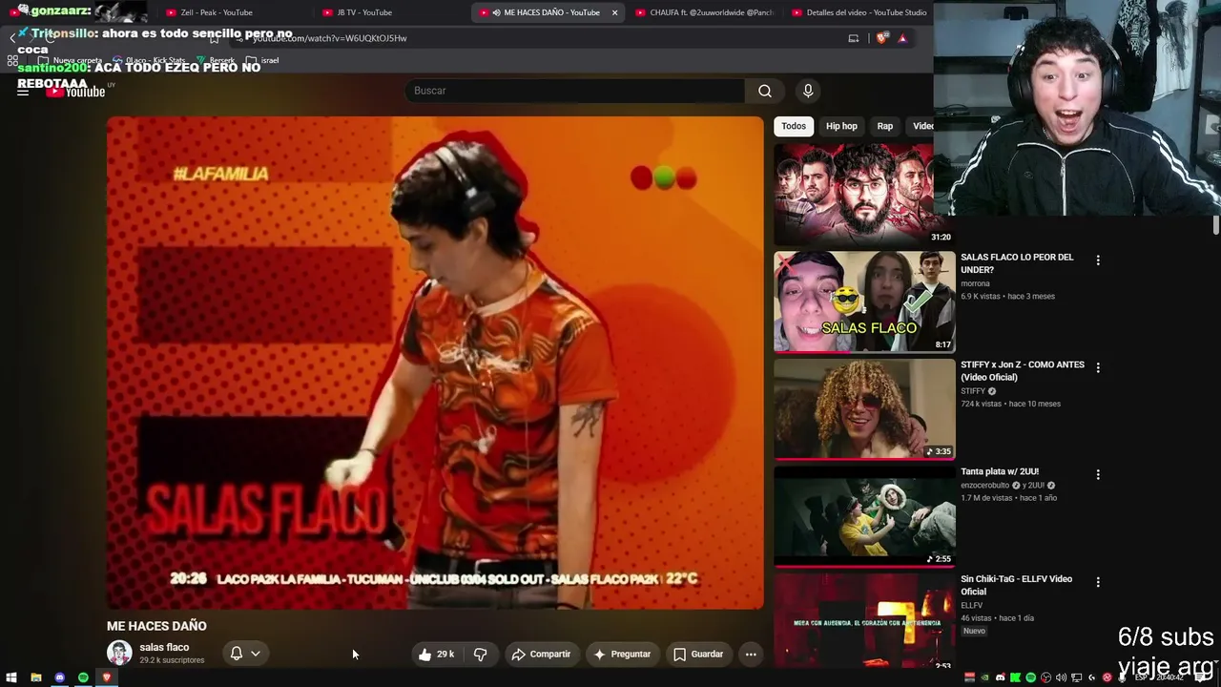The image size is (1221, 687).
Task: Click the Preguntar button
Action: (x=621, y=655)
